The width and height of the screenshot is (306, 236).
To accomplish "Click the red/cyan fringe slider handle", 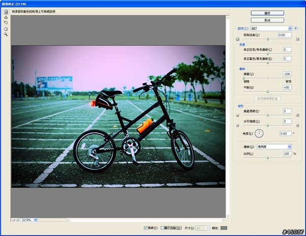I will pyautogui.click(x=268, y=54).
